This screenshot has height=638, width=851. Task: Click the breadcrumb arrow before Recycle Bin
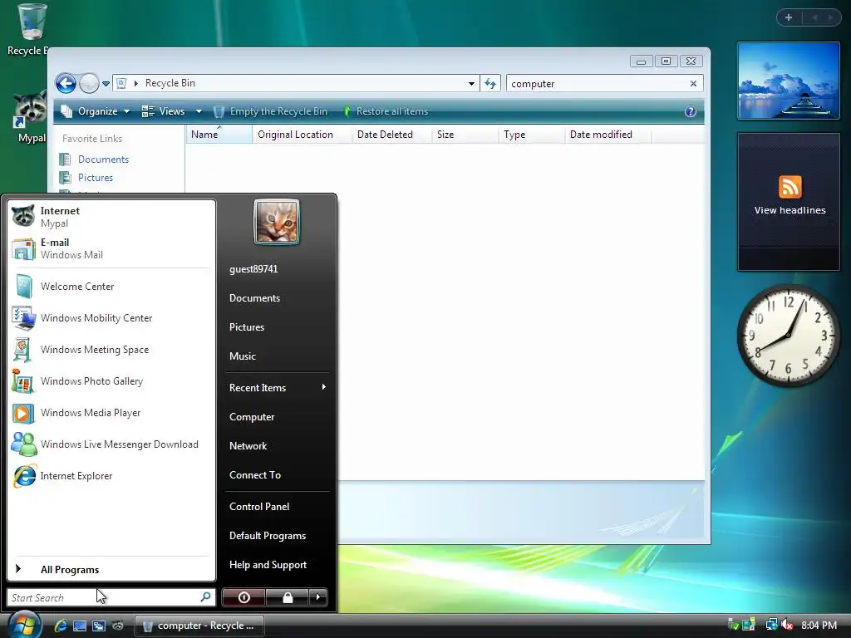[136, 83]
